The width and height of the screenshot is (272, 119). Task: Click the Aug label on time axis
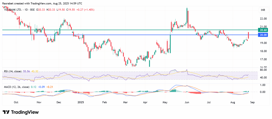pos(233,102)
